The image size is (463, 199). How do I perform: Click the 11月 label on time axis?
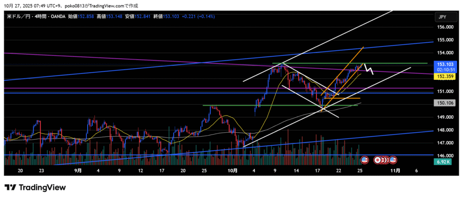pyautogui.click(x=395, y=171)
